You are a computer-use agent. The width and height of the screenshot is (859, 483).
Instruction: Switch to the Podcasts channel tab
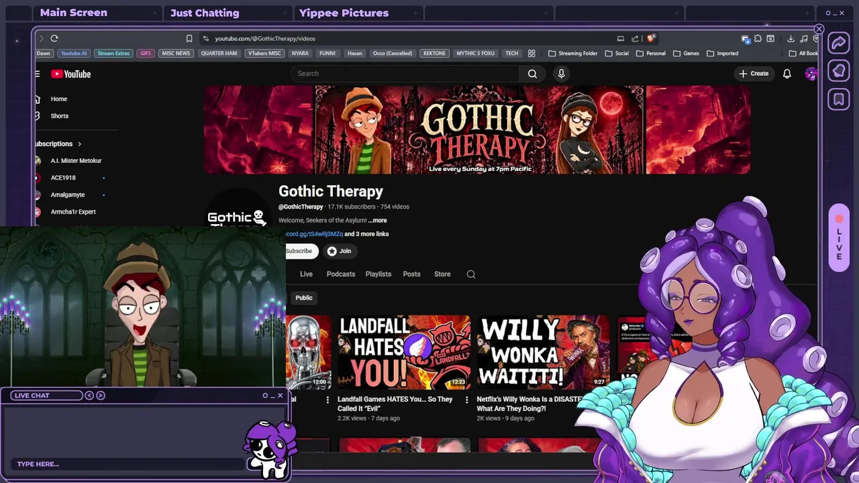pyautogui.click(x=341, y=274)
